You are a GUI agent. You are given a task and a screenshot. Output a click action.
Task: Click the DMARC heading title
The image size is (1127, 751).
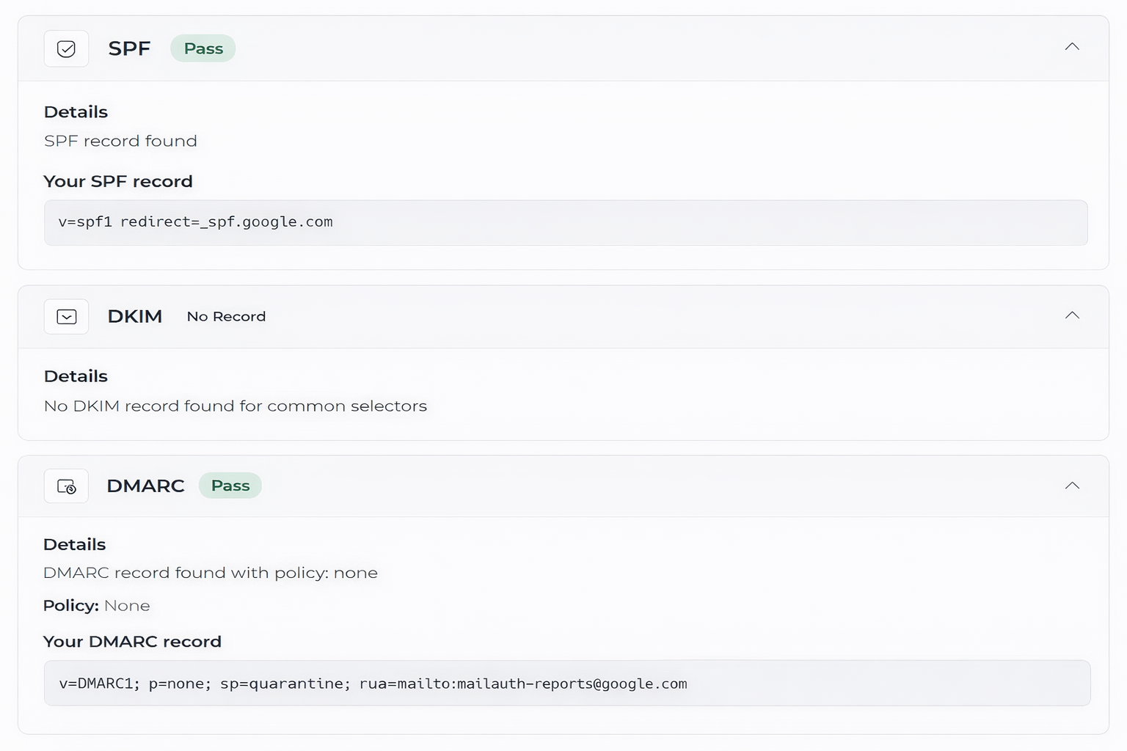145,486
